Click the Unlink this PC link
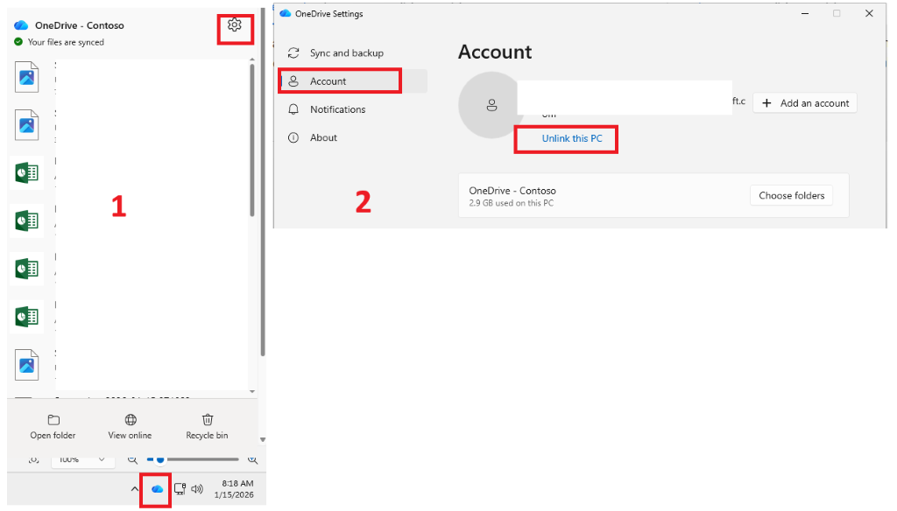897x511 pixels. [572, 138]
